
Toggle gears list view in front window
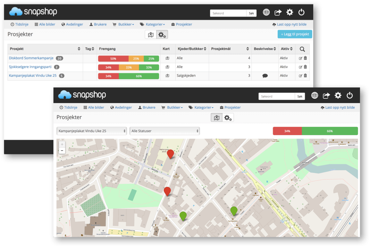228,118
